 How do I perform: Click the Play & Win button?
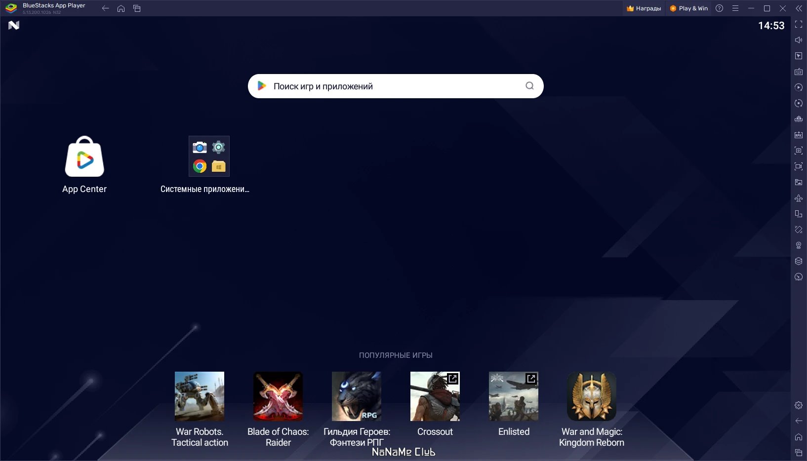click(x=689, y=8)
